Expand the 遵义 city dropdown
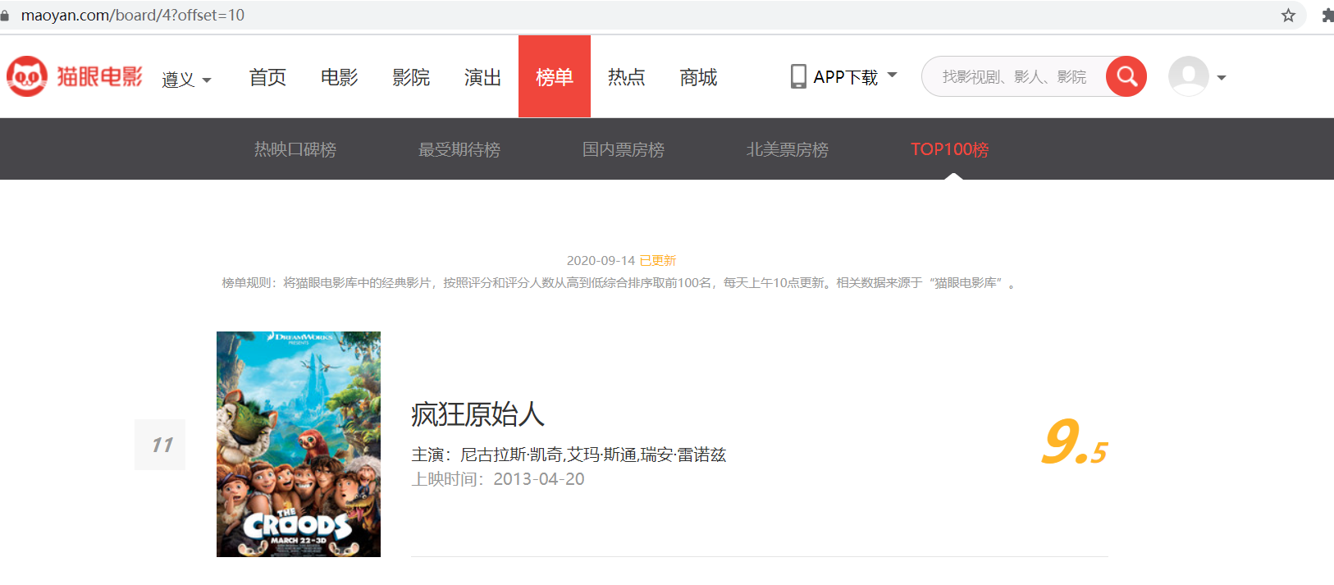Image resolution: width=1334 pixels, height=585 pixels. coord(186,79)
